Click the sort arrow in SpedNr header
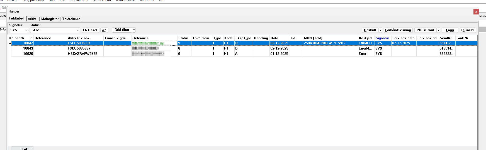Image resolution: width=486 pixels, height=150 pixels. [31, 38]
